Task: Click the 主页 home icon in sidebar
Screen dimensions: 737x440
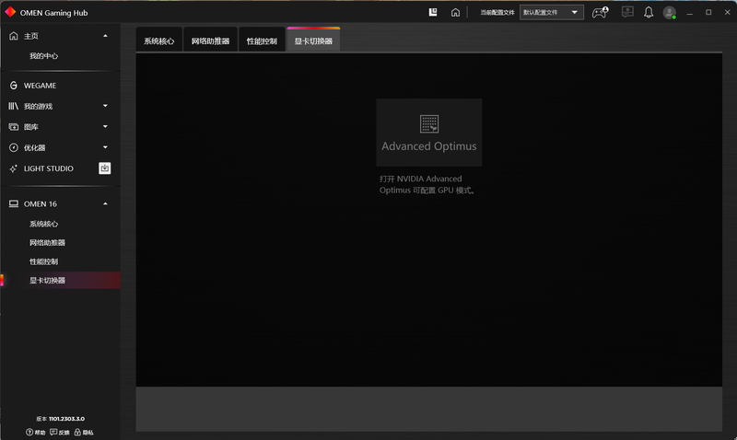Action: pyautogui.click(x=14, y=36)
